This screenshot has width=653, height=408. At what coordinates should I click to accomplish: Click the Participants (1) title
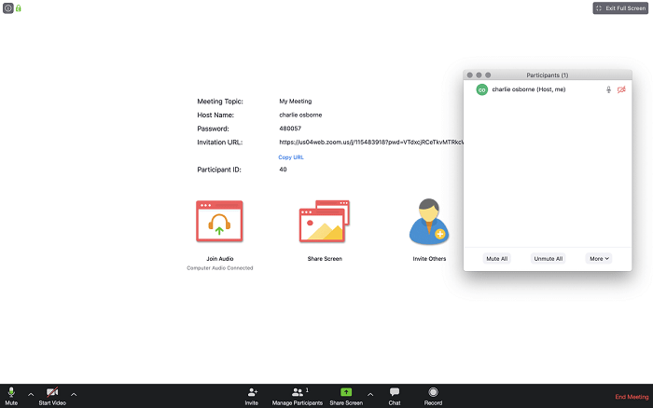(548, 75)
